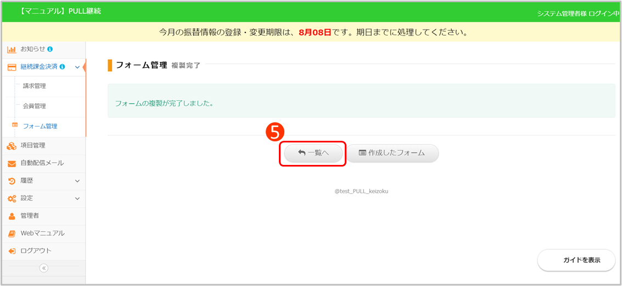Click the 管理者 user icon
622x286 pixels.
point(12,216)
